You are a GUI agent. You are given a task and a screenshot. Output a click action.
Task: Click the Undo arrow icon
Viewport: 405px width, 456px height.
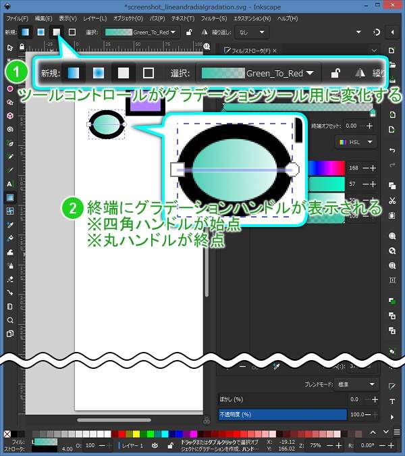point(392,151)
